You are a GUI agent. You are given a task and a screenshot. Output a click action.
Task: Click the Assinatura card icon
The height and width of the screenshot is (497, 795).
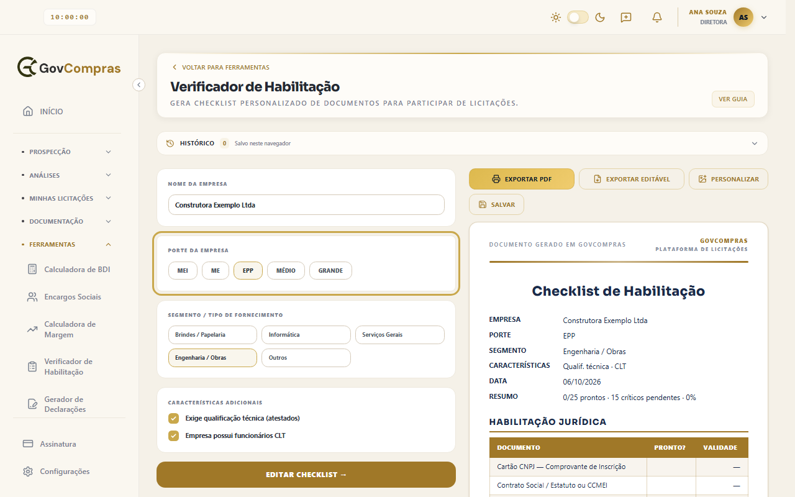click(28, 444)
